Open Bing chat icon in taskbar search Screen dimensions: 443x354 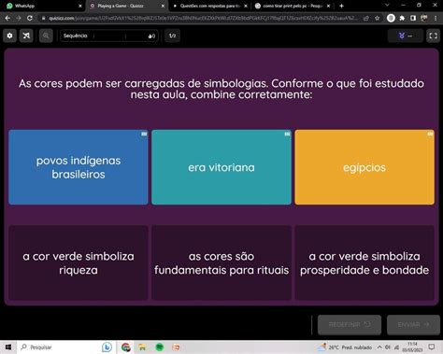click(107, 347)
